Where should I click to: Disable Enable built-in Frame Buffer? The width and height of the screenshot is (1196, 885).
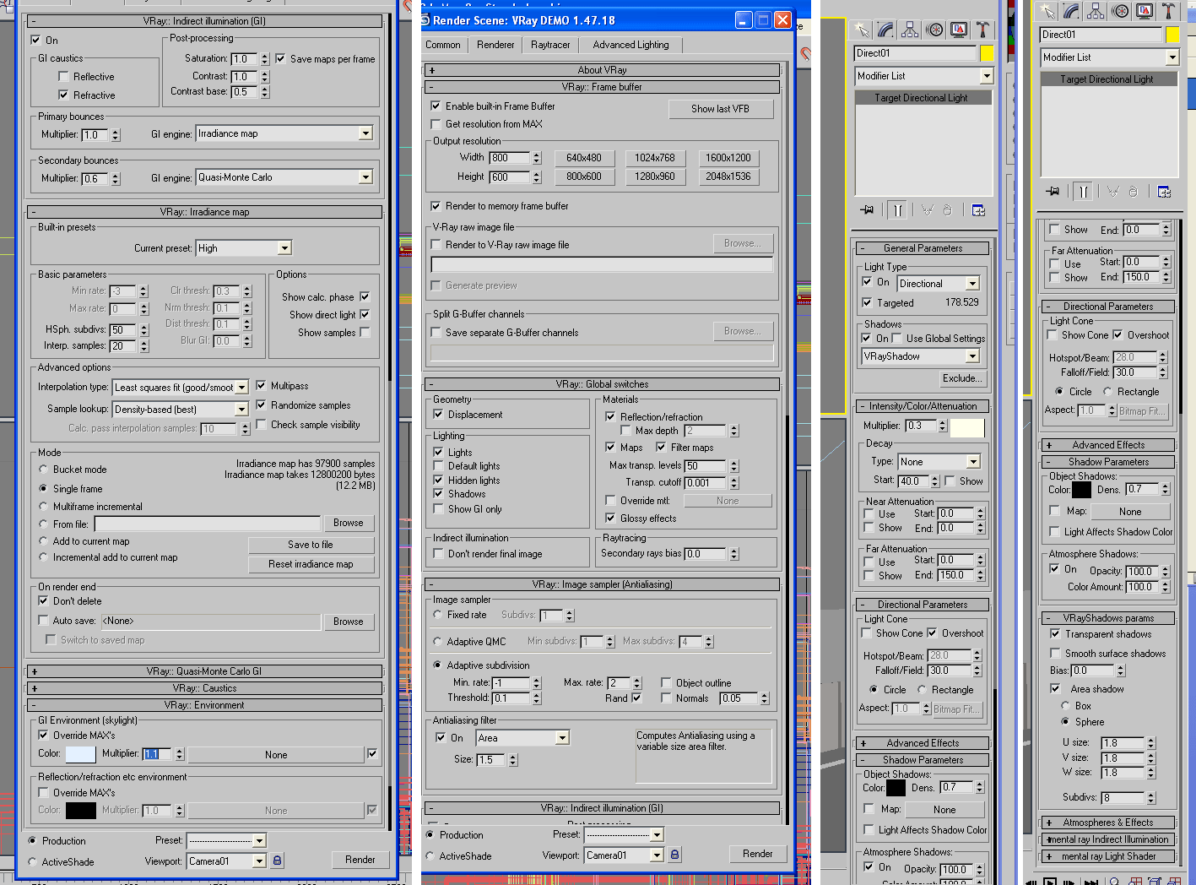pos(436,106)
